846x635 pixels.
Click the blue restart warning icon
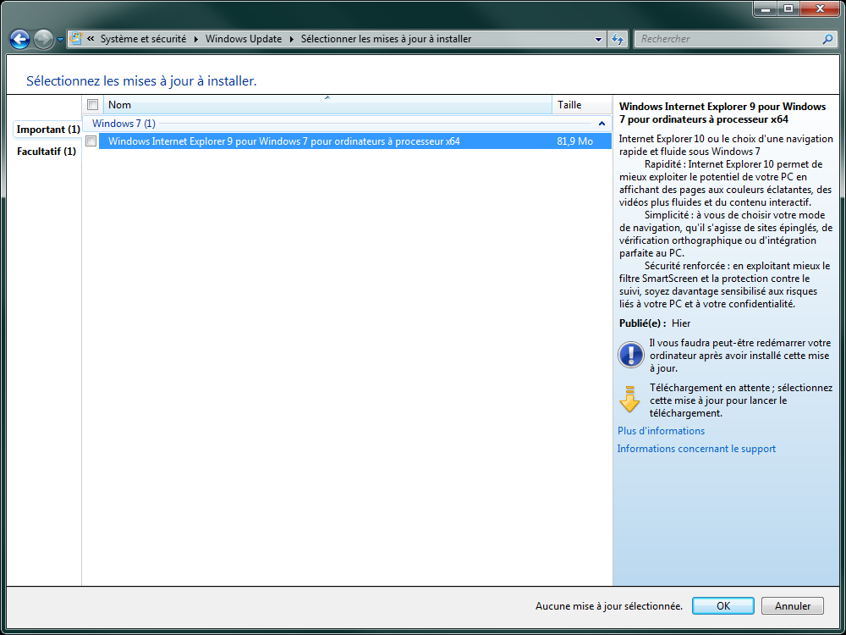[x=630, y=355]
